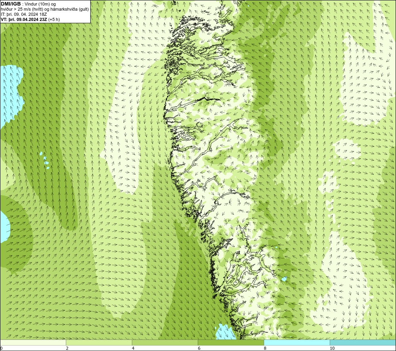Click the 2–4 m/s light green legend swatch

(x=99, y=342)
